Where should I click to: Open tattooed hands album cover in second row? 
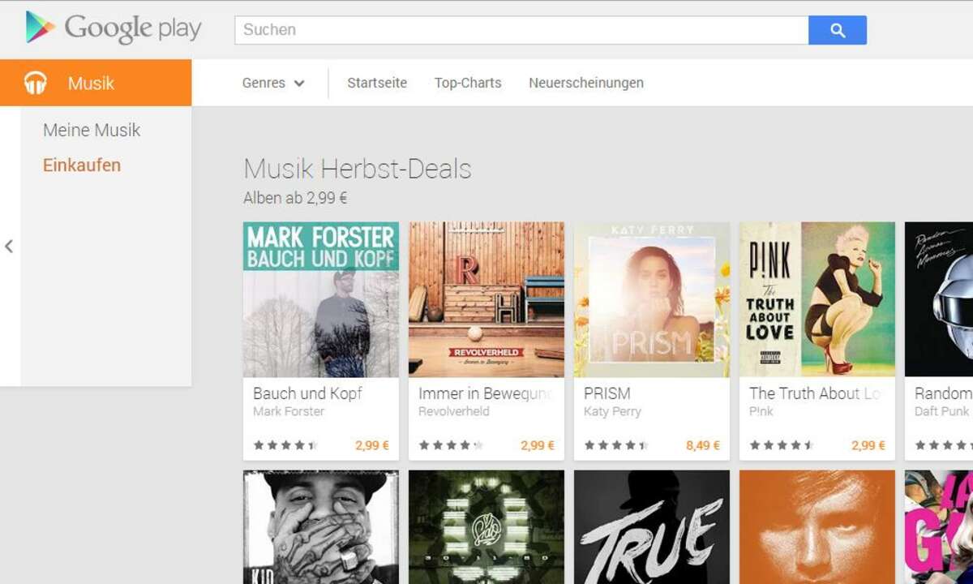[x=321, y=527]
